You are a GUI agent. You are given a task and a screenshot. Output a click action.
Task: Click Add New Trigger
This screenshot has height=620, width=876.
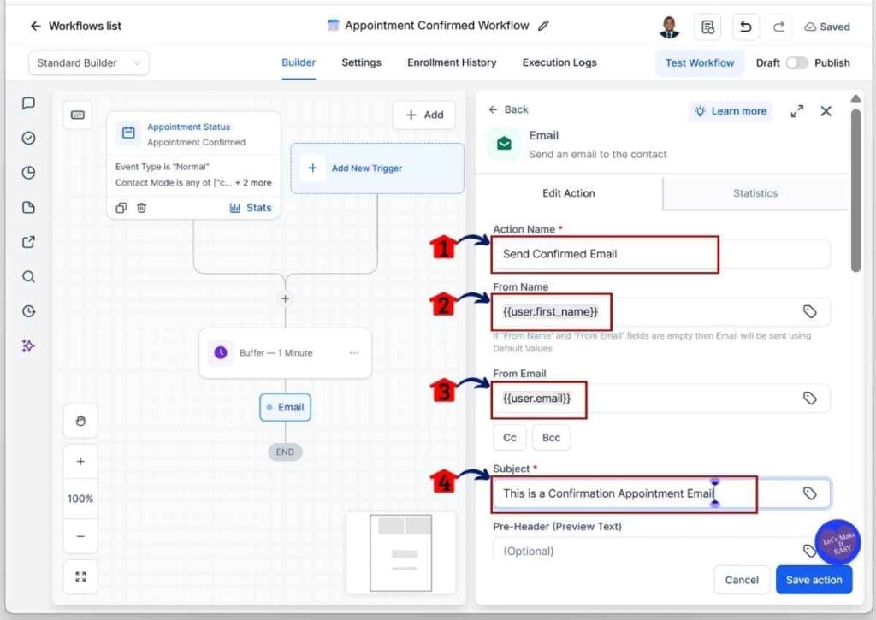pyautogui.click(x=377, y=168)
